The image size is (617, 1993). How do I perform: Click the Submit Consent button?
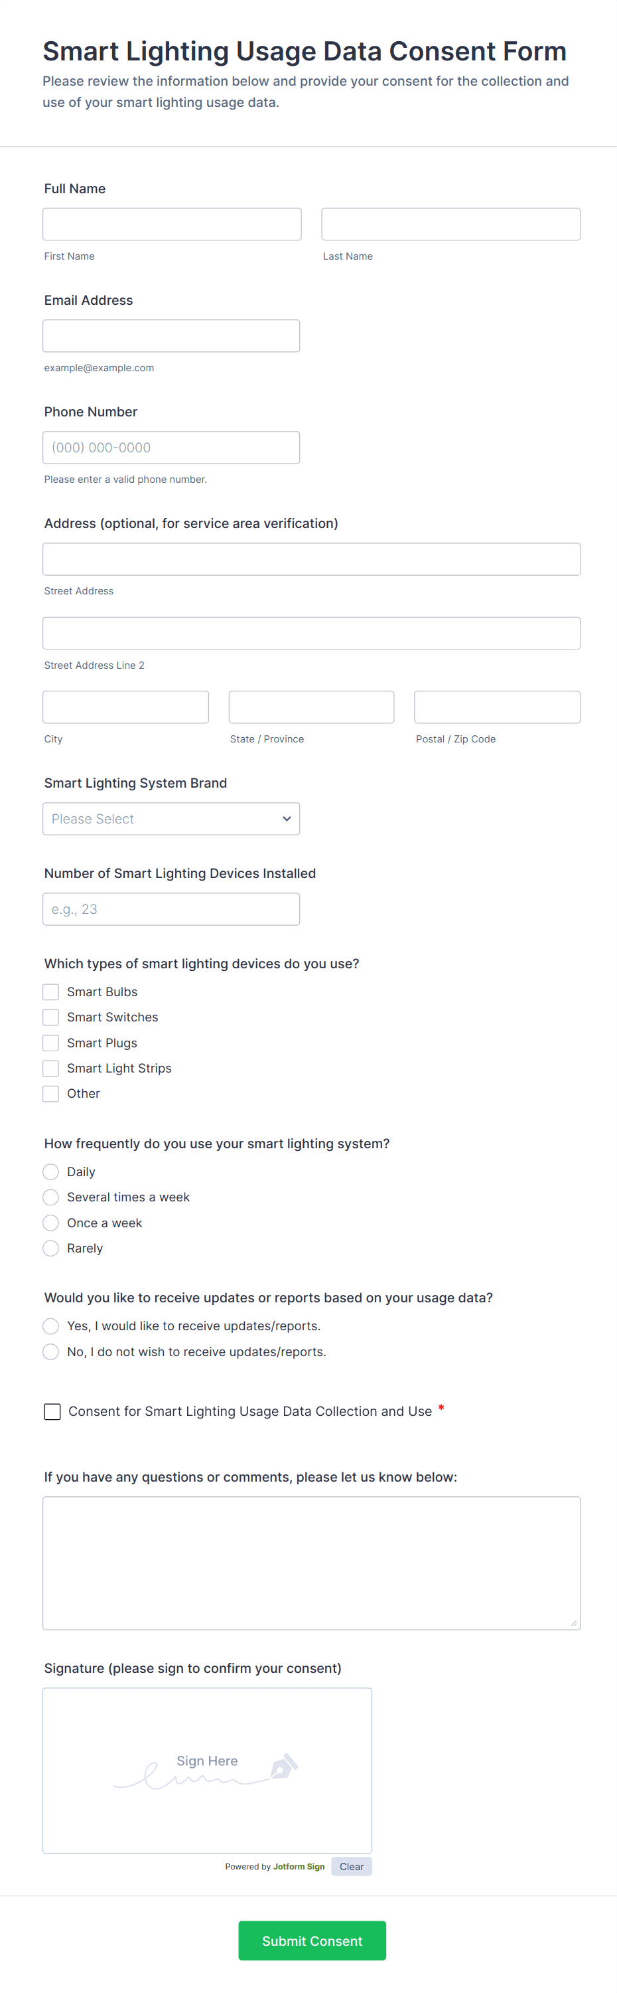[x=312, y=1941]
